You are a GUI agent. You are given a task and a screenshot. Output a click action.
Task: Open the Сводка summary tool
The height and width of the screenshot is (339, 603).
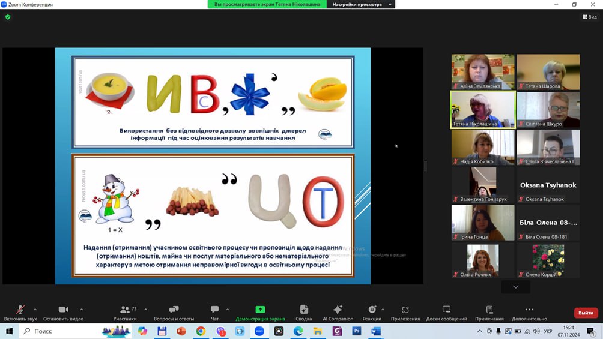coord(304,313)
